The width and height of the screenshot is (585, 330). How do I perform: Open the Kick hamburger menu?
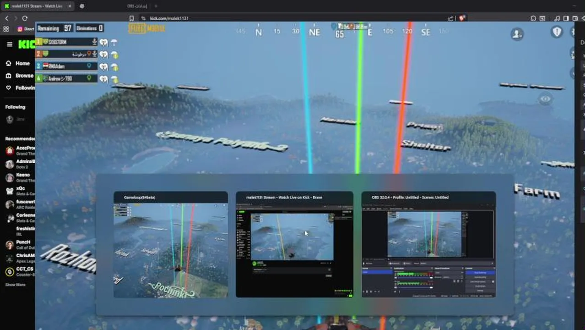click(9, 44)
